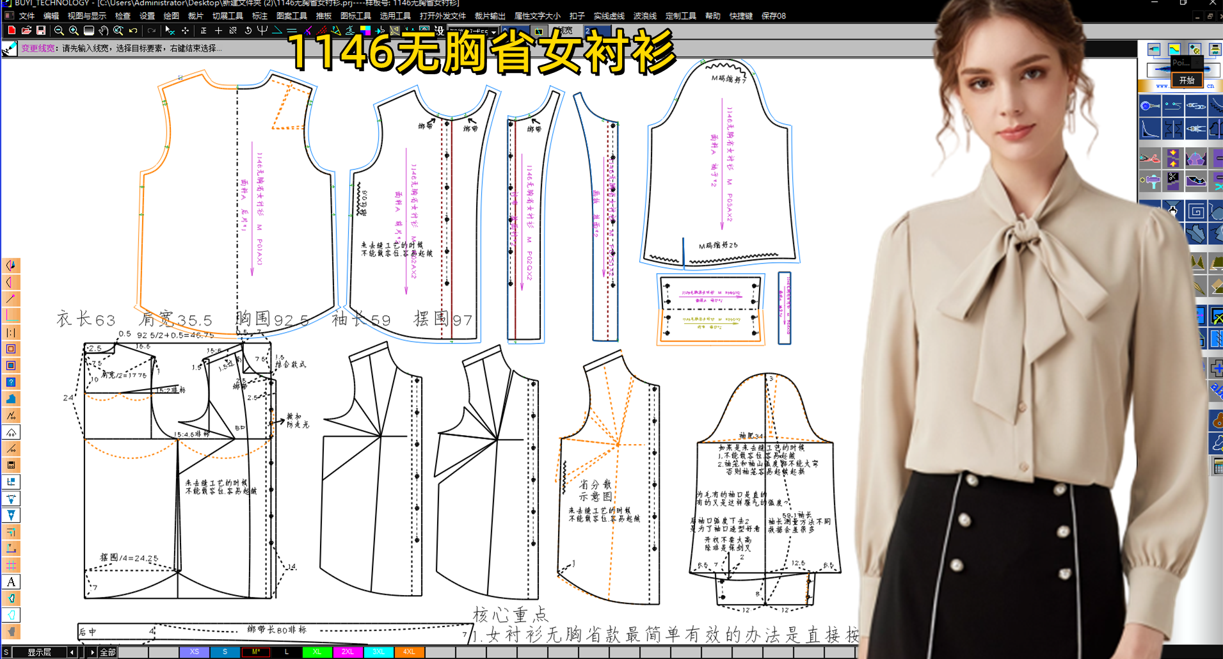The image size is (1223, 659).
Task: Toggle the XS size layer
Action: pos(195,652)
